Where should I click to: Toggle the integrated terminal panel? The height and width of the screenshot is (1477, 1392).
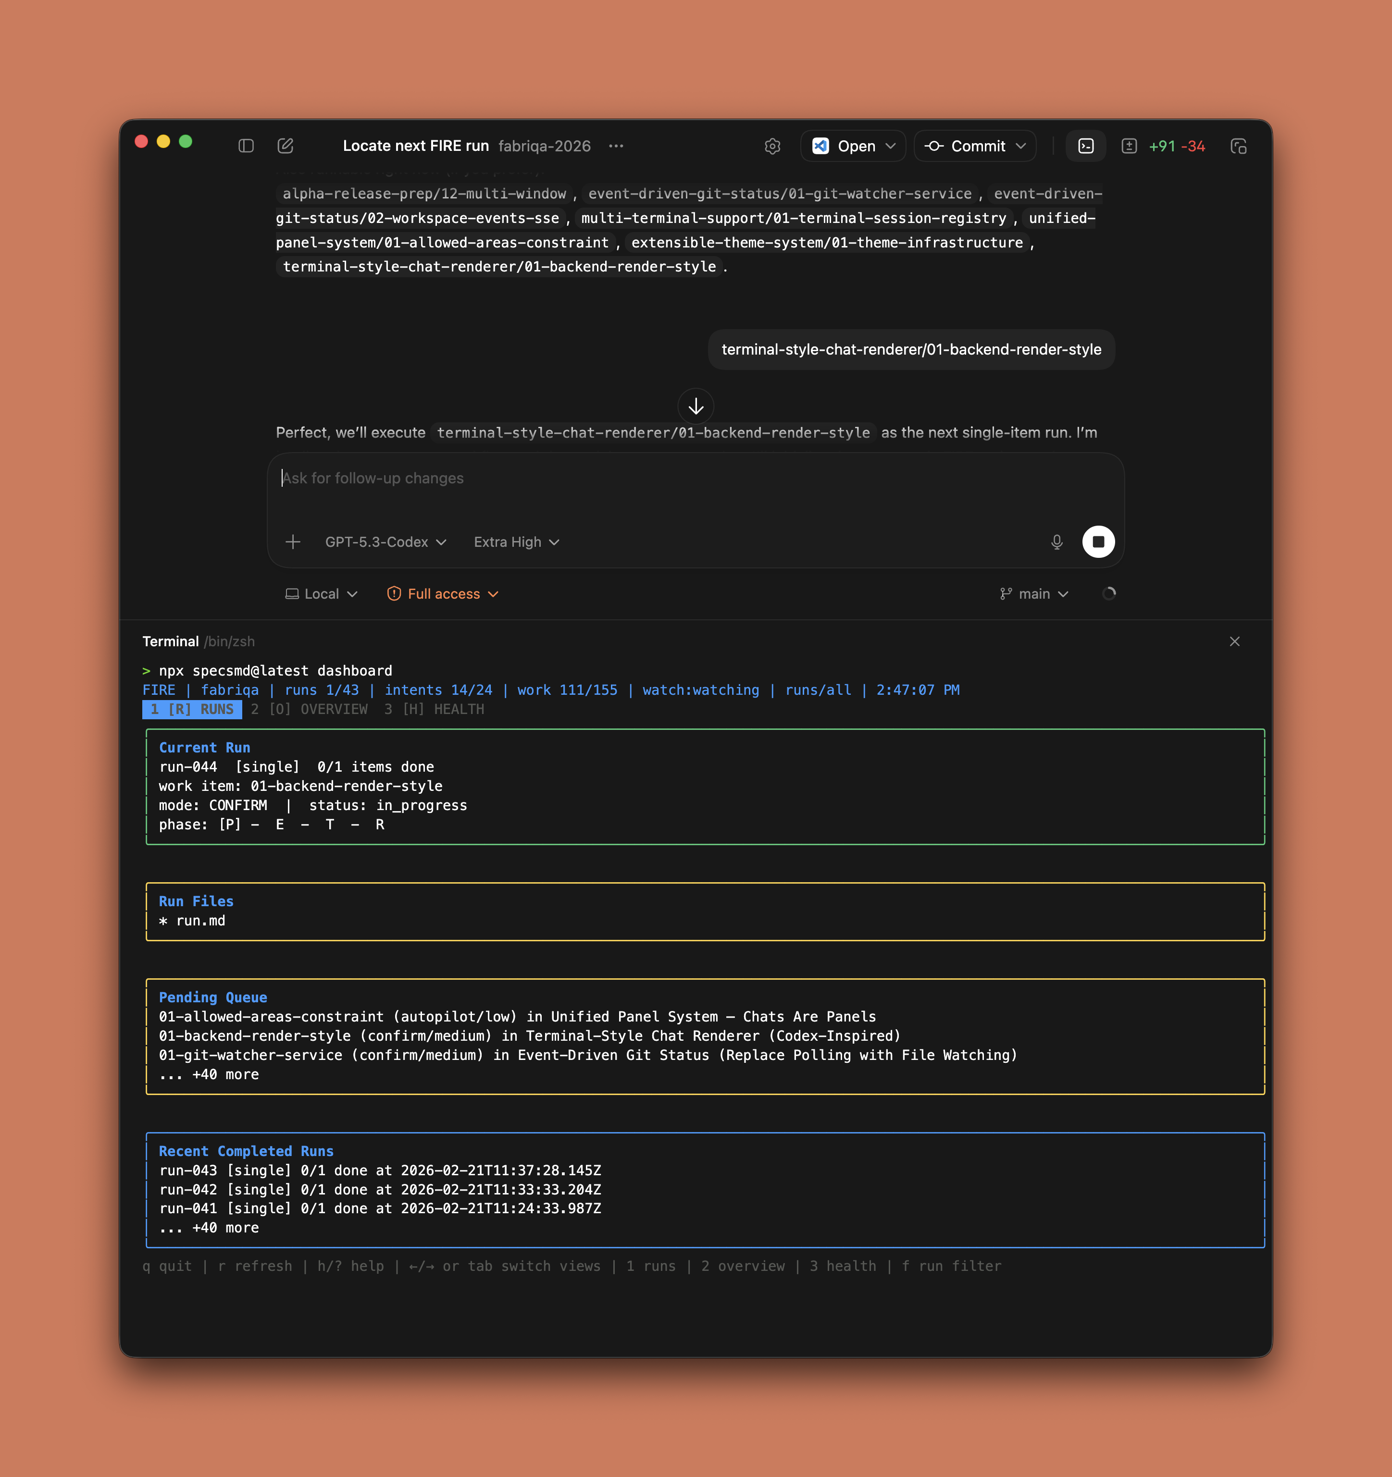coord(1086,146)
